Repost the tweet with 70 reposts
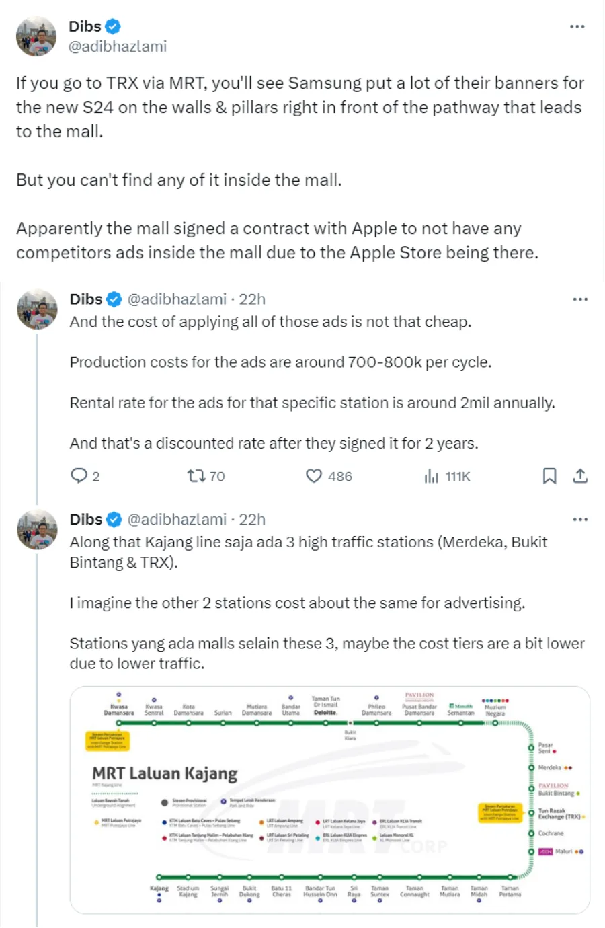 coord(196,476)
